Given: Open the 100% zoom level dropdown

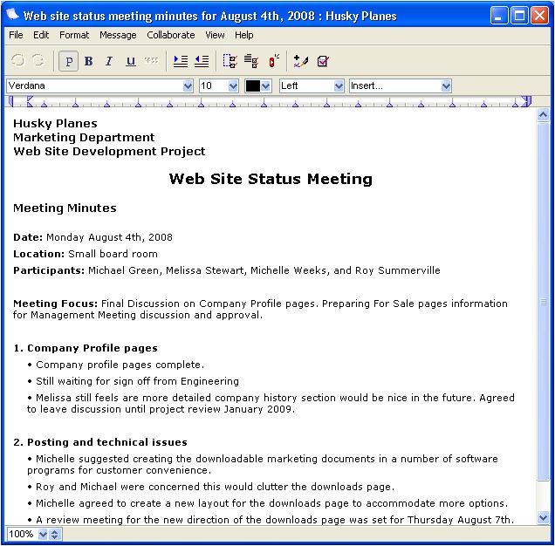Looking at the screenshot, I should pyautogui.click(x=43, y=534).
